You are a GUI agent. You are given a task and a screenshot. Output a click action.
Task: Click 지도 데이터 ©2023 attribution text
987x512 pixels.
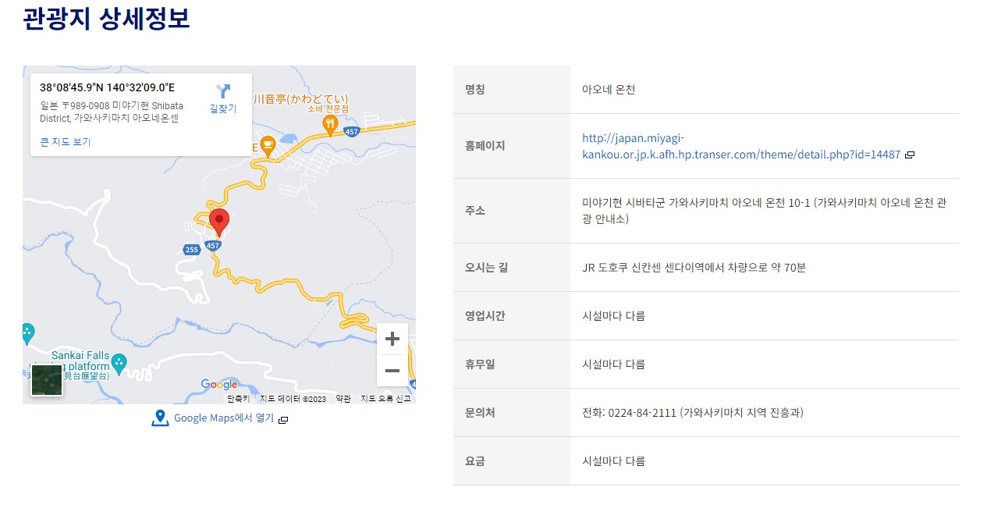tap(293, 398)
